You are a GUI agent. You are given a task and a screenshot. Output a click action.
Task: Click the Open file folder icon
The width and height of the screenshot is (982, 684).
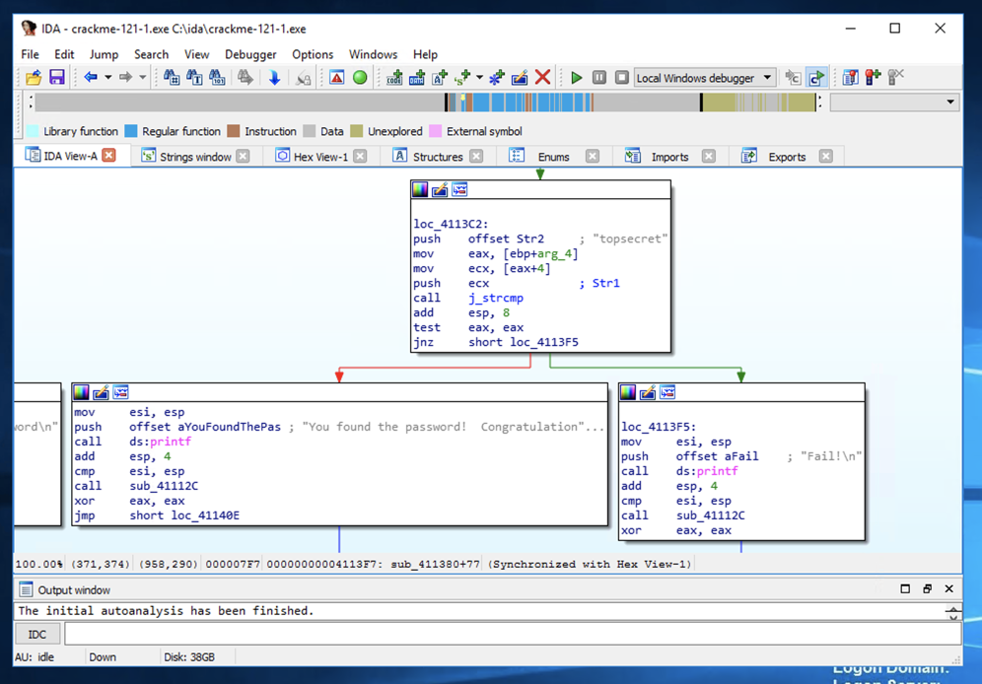[34, 78]
